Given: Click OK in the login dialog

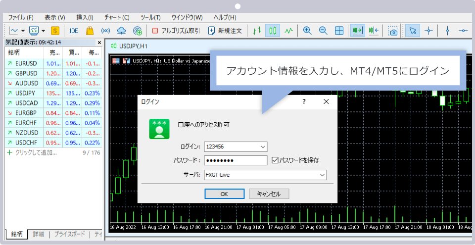Looking at the screenshot, I should (224, 194).
